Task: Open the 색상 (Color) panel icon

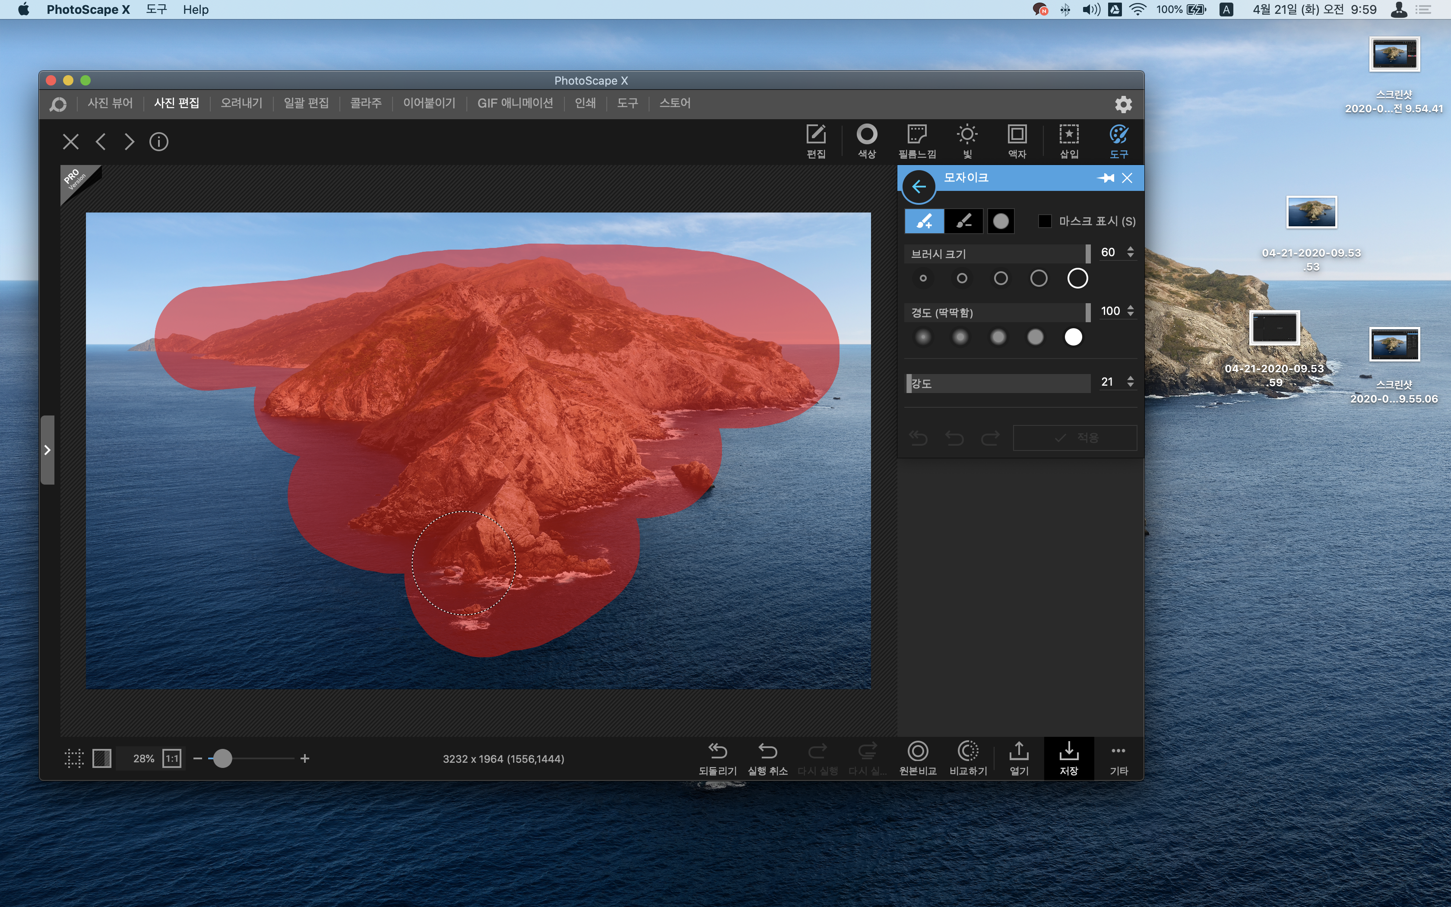Action: point(866,141)
